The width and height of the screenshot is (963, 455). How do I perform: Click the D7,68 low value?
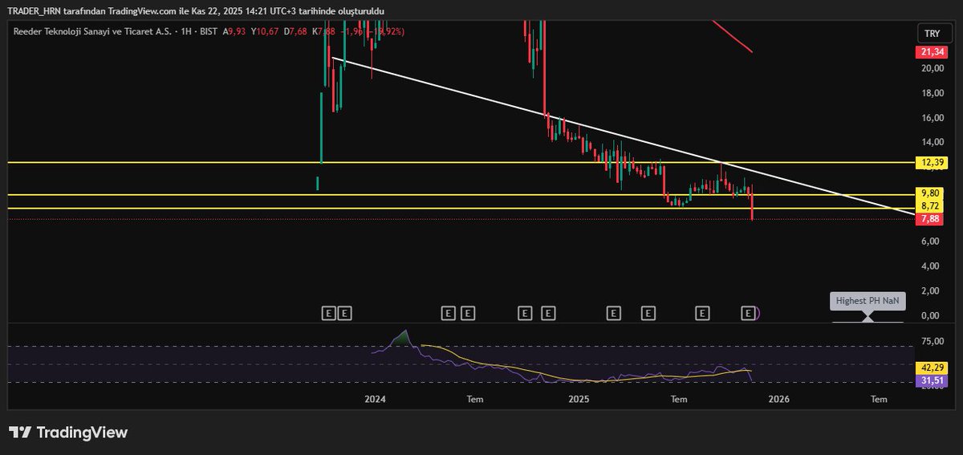(x=296, y=31)
